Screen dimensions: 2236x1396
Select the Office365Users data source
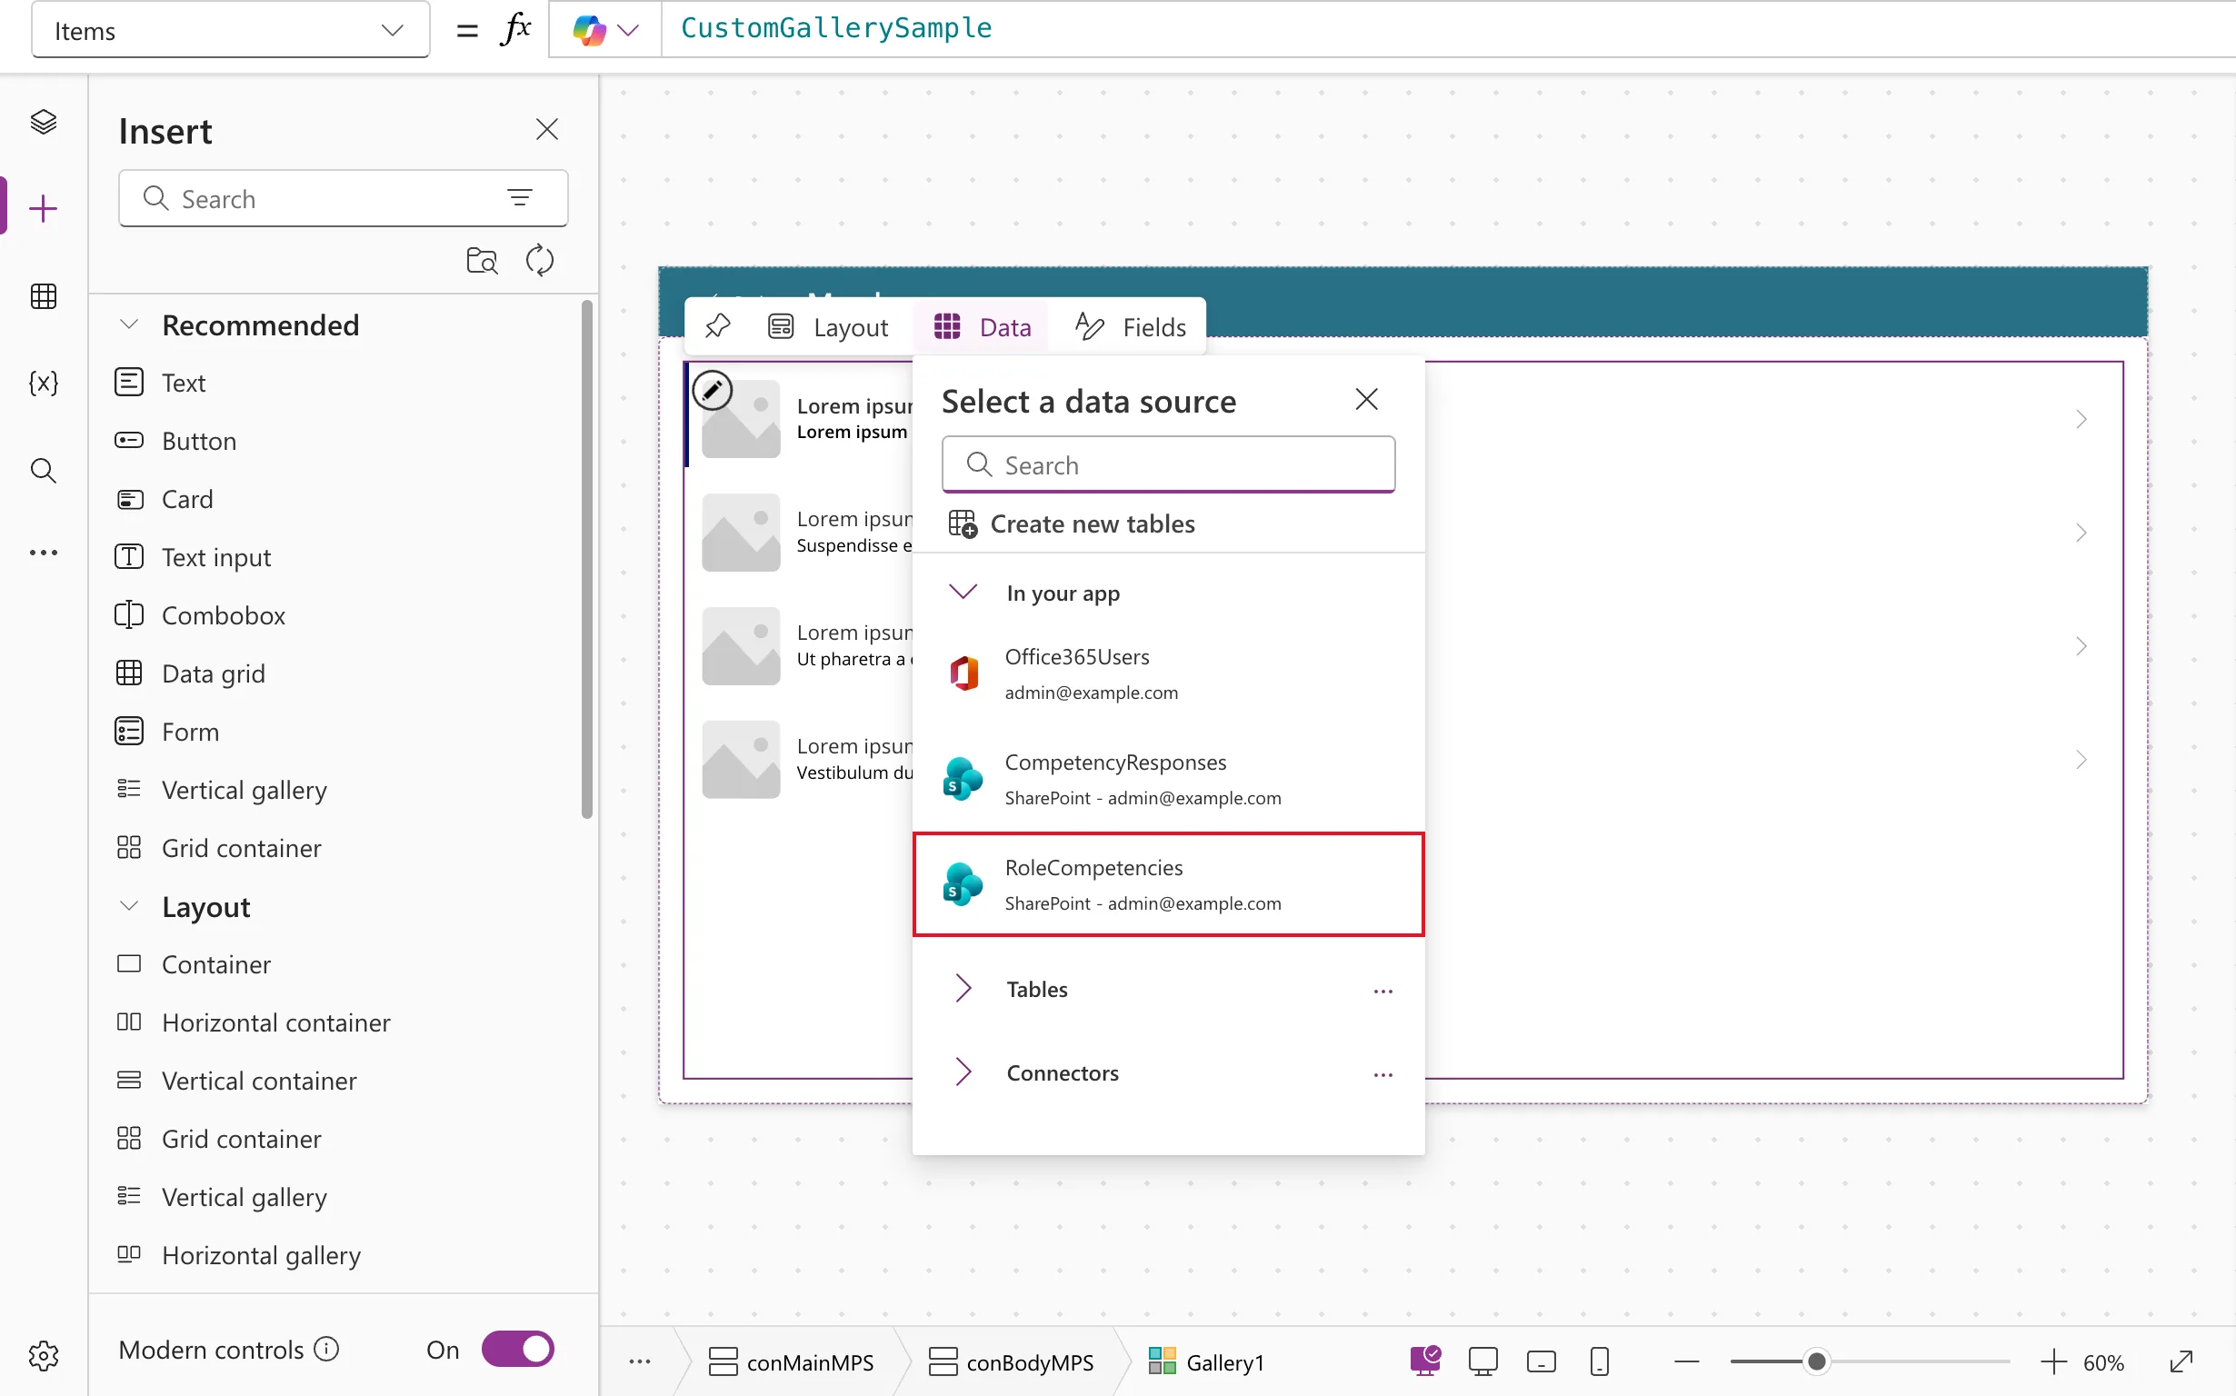click(1168, 673)
